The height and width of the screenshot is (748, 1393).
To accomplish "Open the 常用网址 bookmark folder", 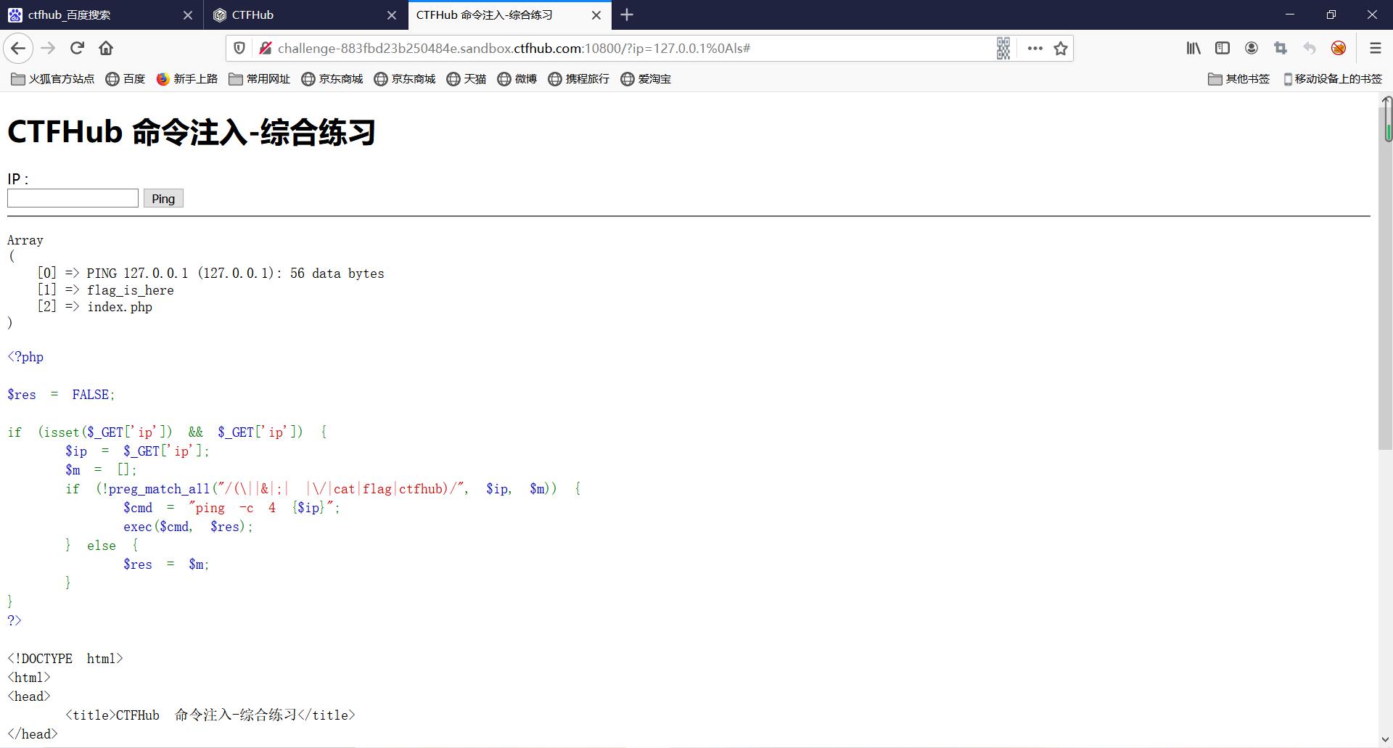I will tap(258, 78).
